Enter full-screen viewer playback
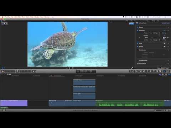Image resolution: width=171 pixels, height=128 pixels. 132,68
